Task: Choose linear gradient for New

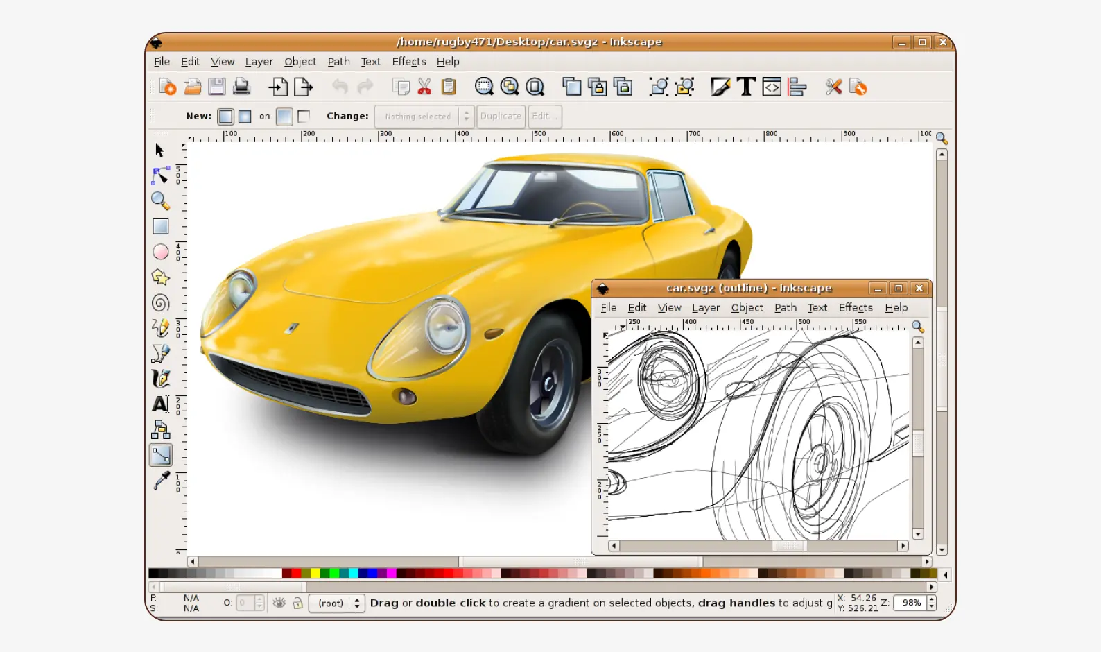Action: 225,117
